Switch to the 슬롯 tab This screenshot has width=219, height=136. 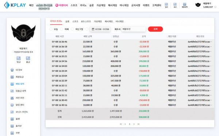(x=67, y=22)
